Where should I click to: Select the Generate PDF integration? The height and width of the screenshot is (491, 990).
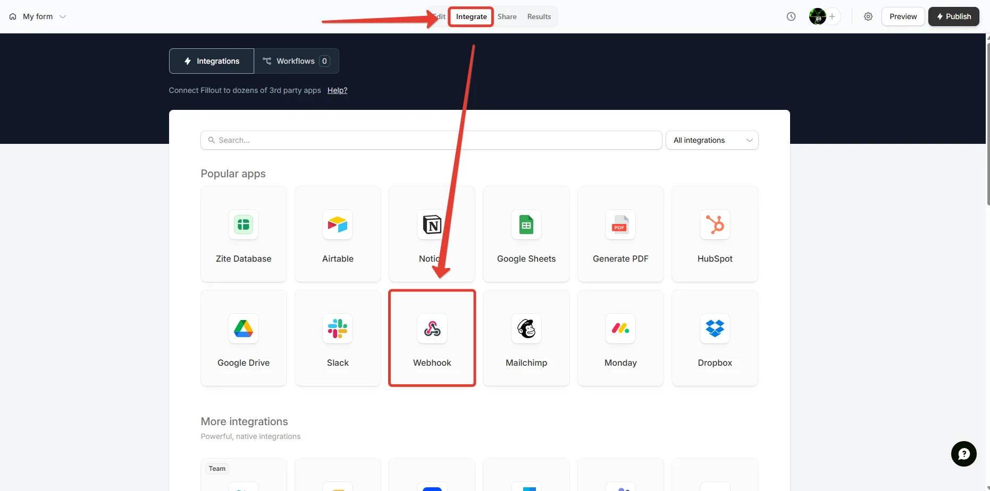(x=620, y=234)
